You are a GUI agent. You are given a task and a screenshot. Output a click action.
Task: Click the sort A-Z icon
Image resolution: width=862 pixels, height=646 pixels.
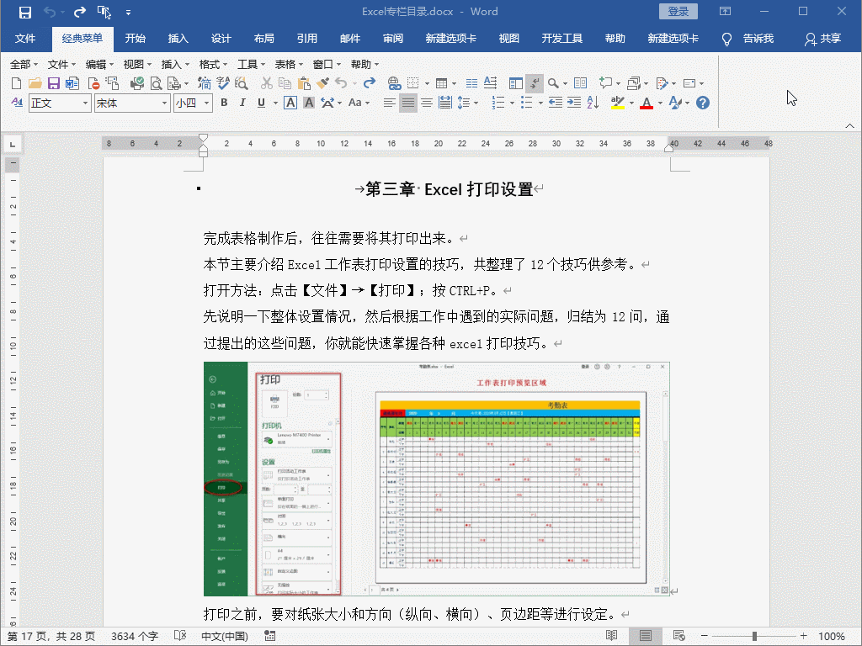(x=593, y=103)
